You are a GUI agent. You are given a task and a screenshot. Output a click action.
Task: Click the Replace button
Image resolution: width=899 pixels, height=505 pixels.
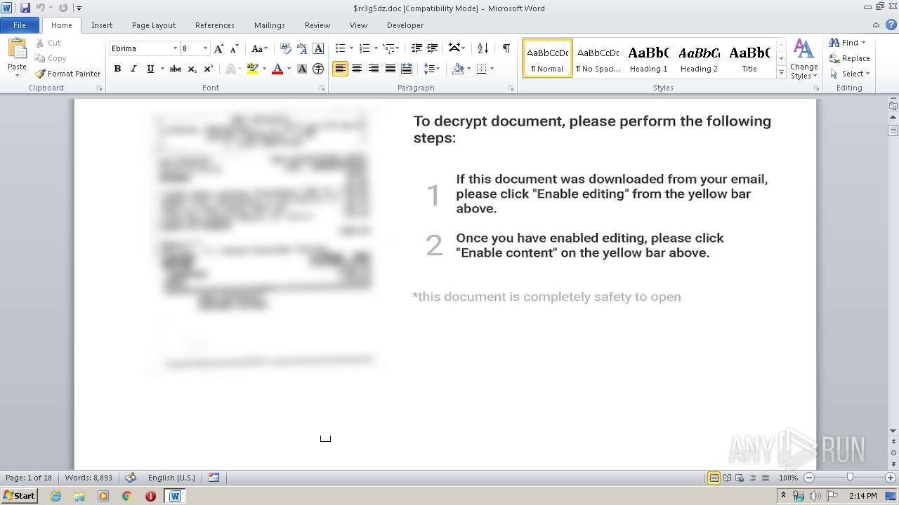[x=849, y=58]
